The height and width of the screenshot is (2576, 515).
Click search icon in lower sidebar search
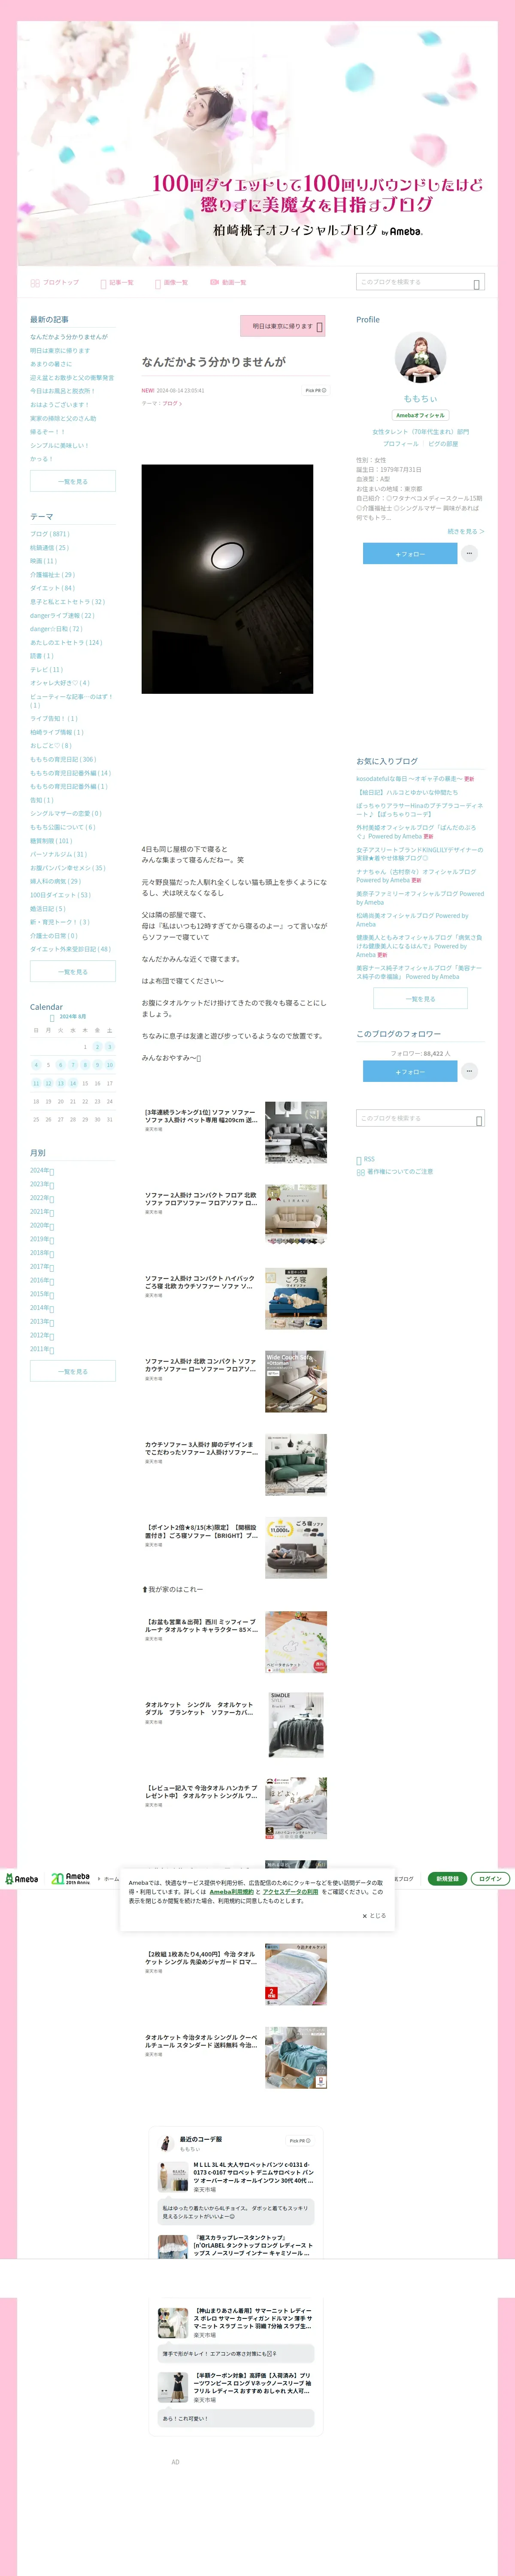pyautogui.click(x=479, y=1121)
